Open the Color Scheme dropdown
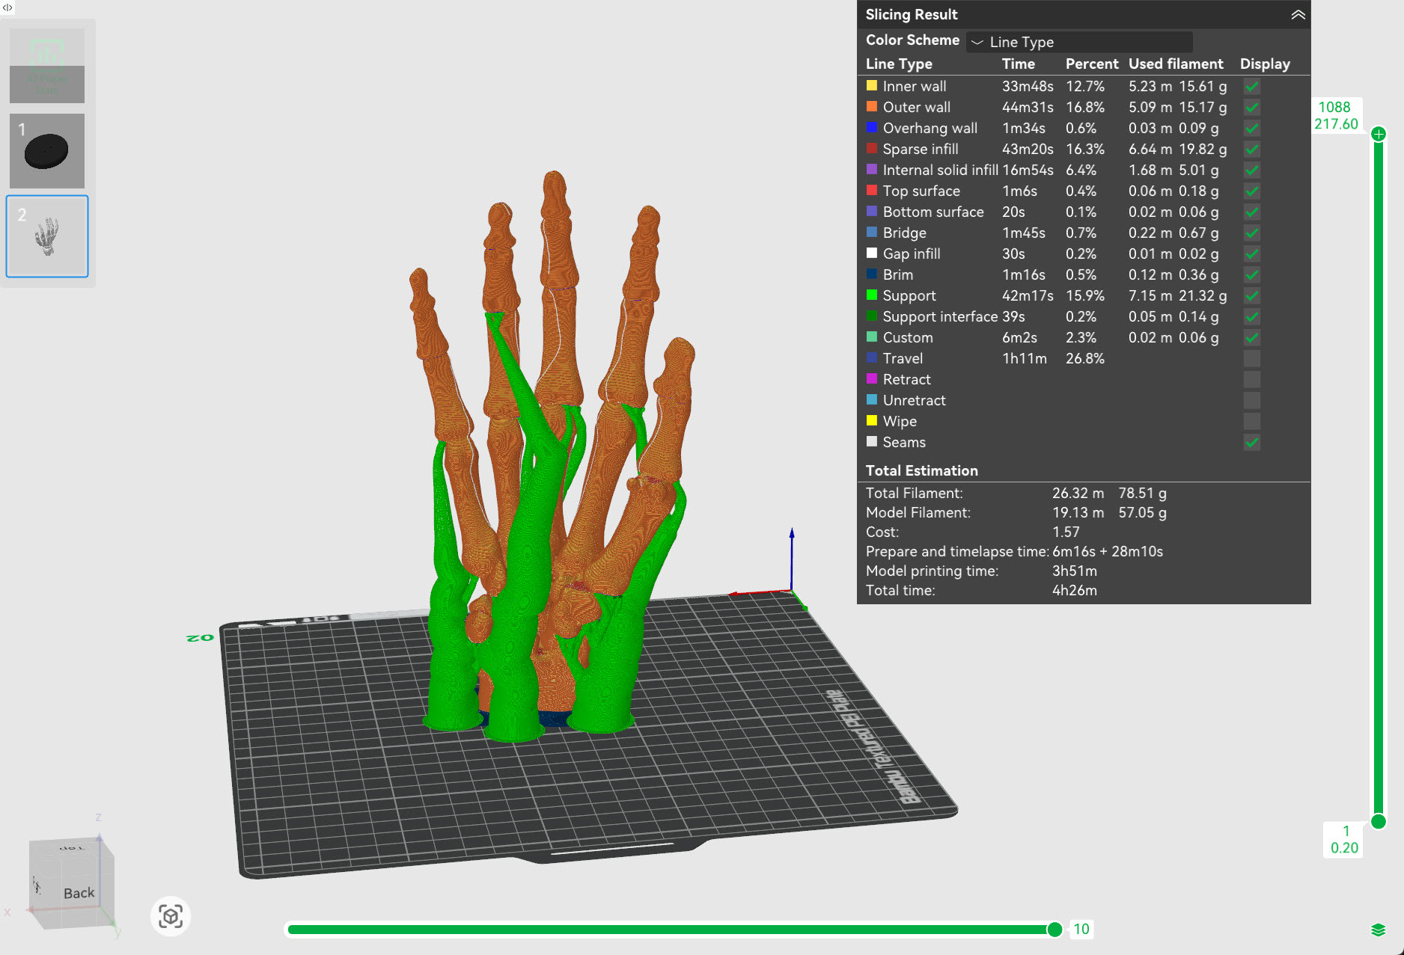This screenshot has width=1404, height=955. click(x=1078, y=42)
